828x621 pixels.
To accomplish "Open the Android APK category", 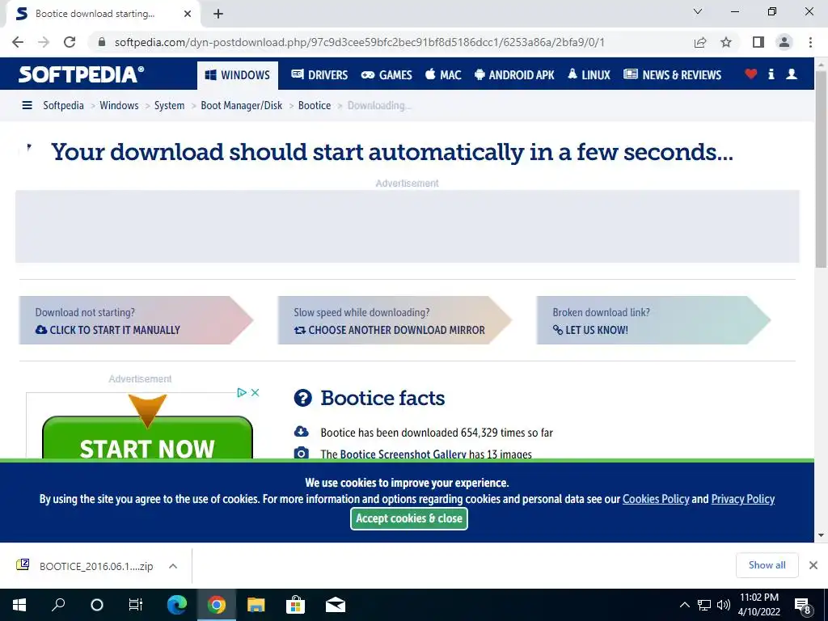I will tap(514, 75).
